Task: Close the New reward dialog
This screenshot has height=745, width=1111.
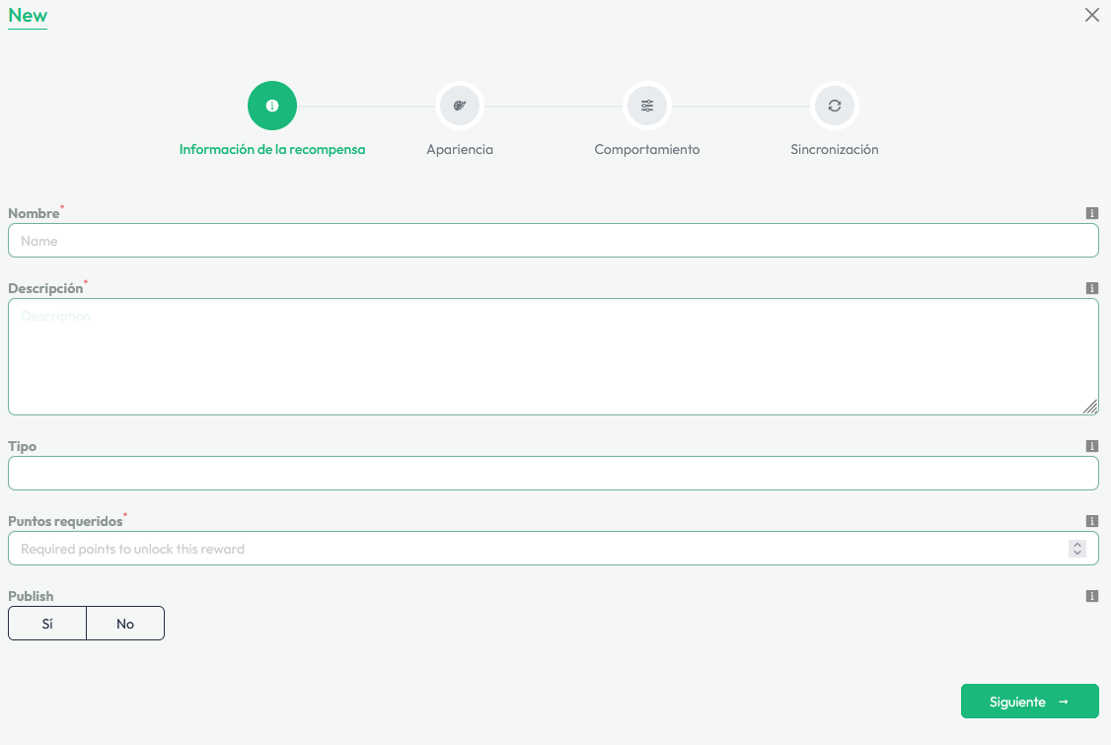Action: click(x=1092, y=15)
